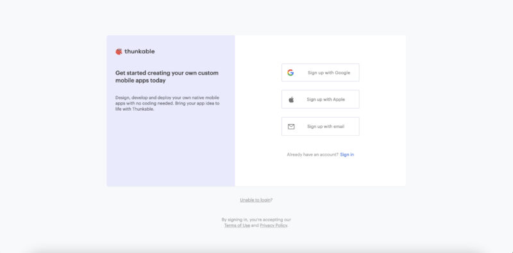This screenshot has width=513, height=253.
Task: Click the text 'By signing in, you're accepting our'
Action: click(x=256, y=220)
